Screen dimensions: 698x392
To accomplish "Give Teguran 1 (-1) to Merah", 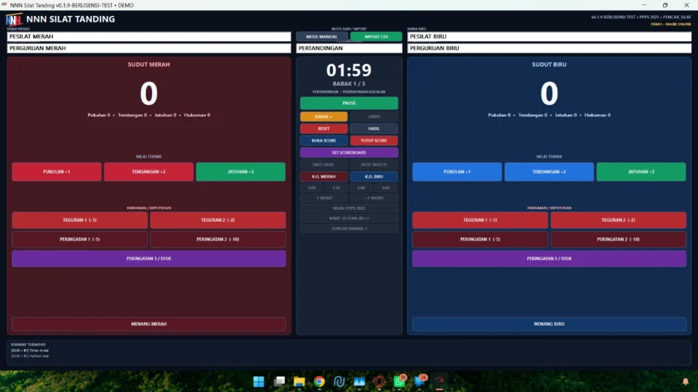I will point(80,220).
